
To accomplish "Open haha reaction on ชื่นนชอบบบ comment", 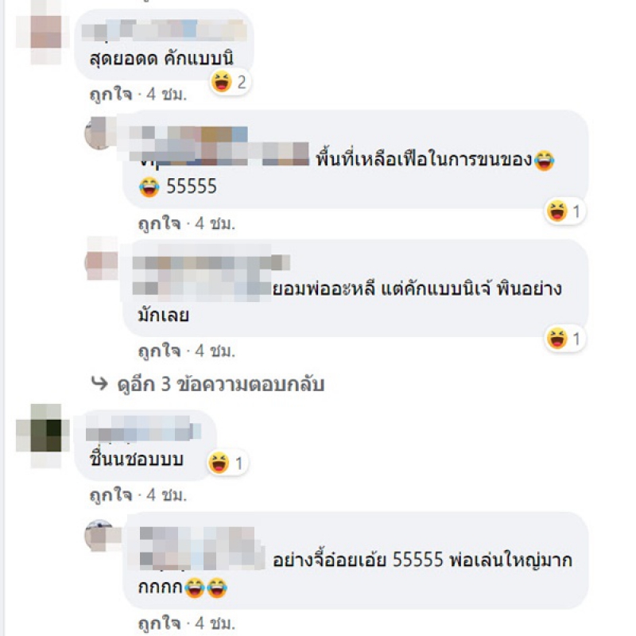I will tap(227, 463).
